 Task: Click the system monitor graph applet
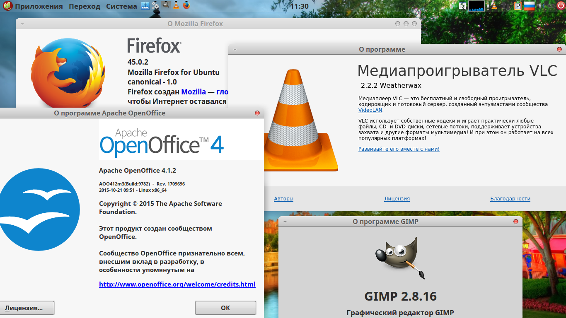476,6
